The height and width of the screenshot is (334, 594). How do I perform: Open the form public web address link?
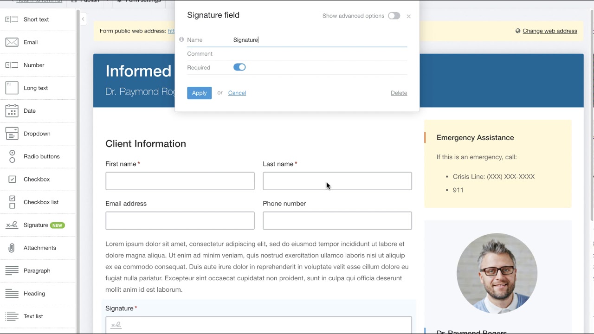[x=171, y=31]
